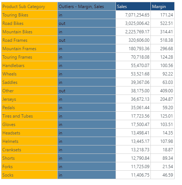
Task: Click the Road Bikes 'out' outlier cell
Action: point(87,23)
